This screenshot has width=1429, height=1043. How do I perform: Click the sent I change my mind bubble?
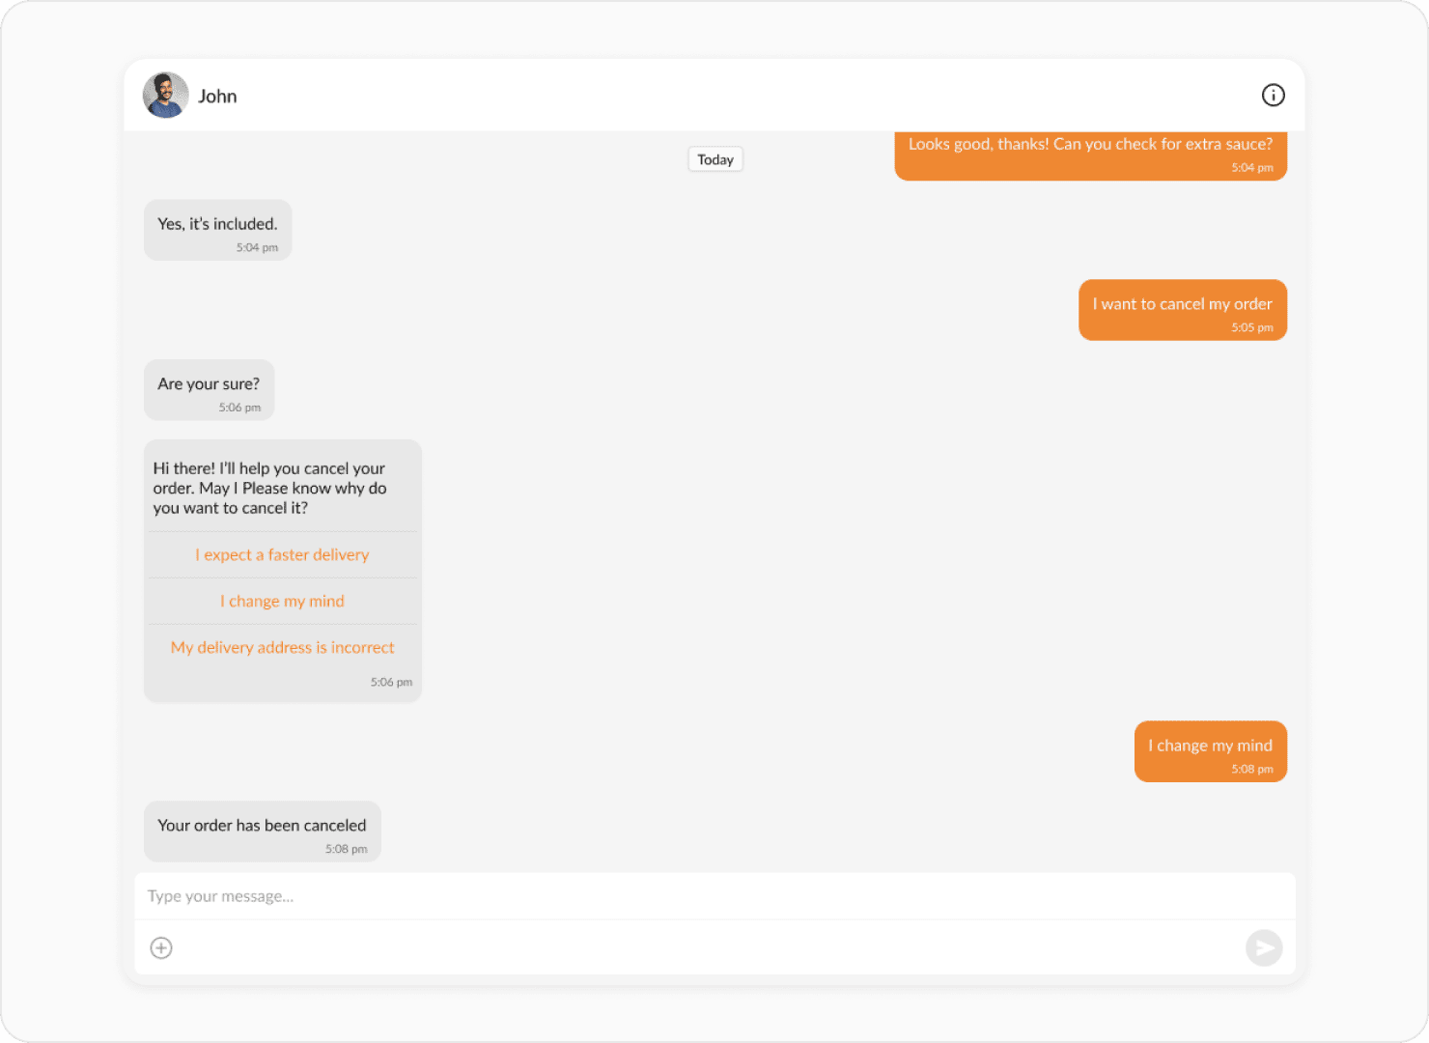(1210, 751)
